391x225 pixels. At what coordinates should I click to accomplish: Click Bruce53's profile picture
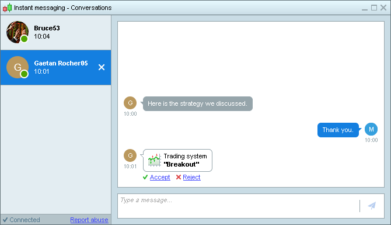[17, 32]
